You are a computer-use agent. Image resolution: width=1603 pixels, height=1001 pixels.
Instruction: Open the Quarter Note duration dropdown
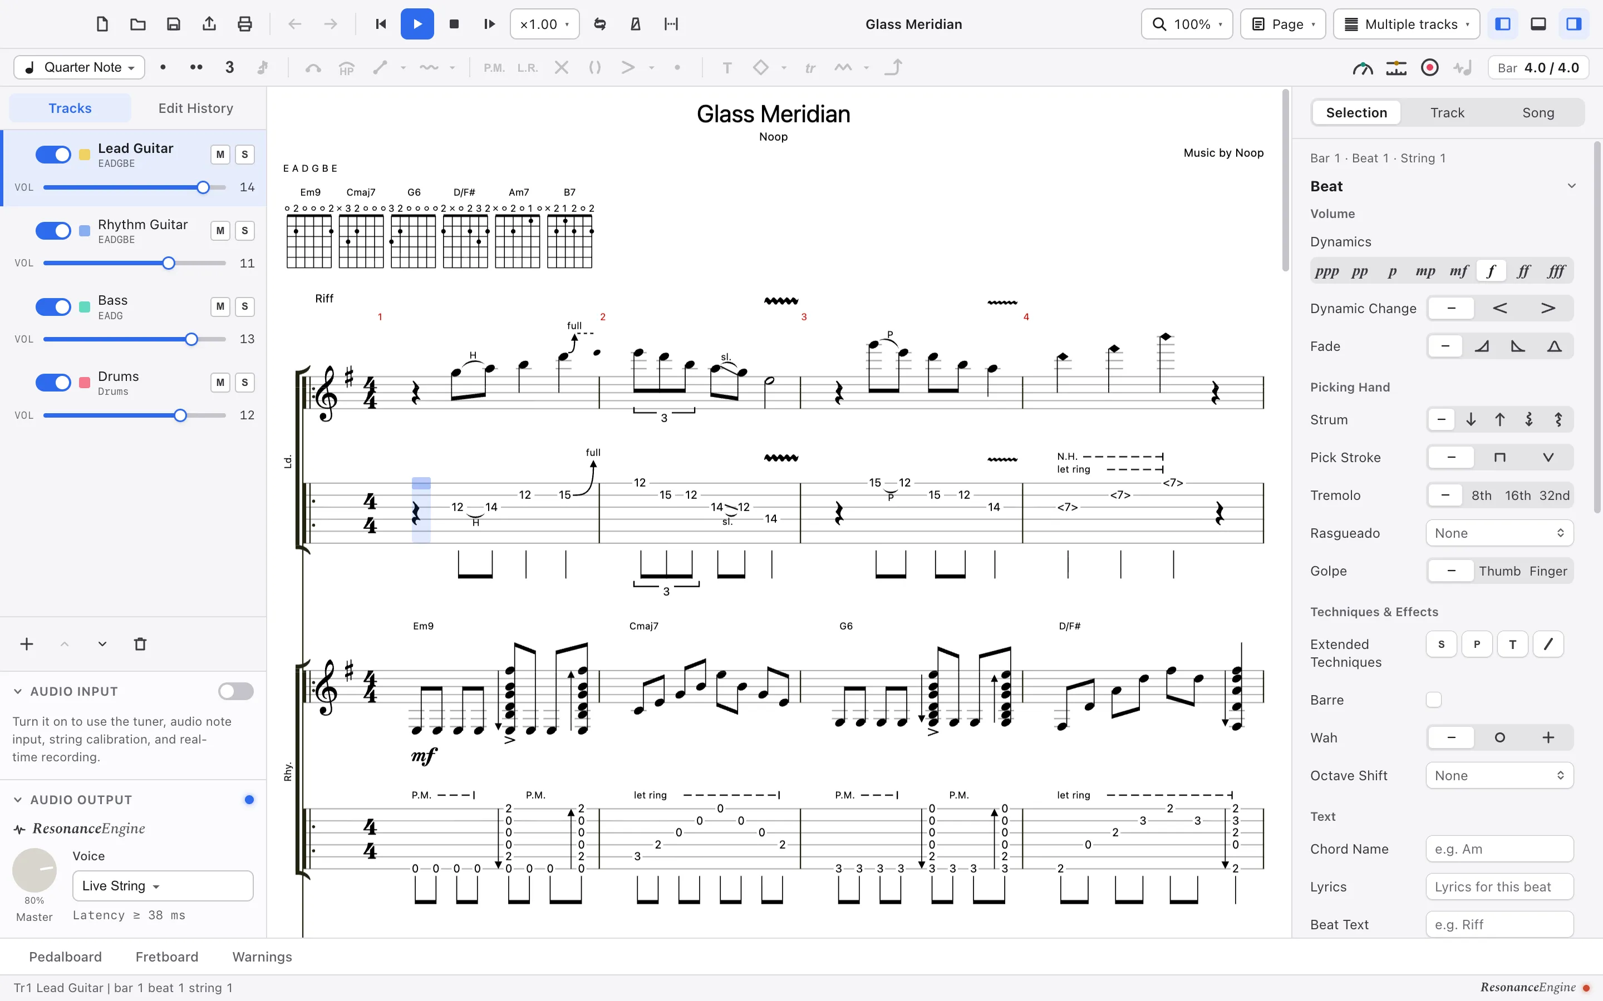(x=80, y=67)
